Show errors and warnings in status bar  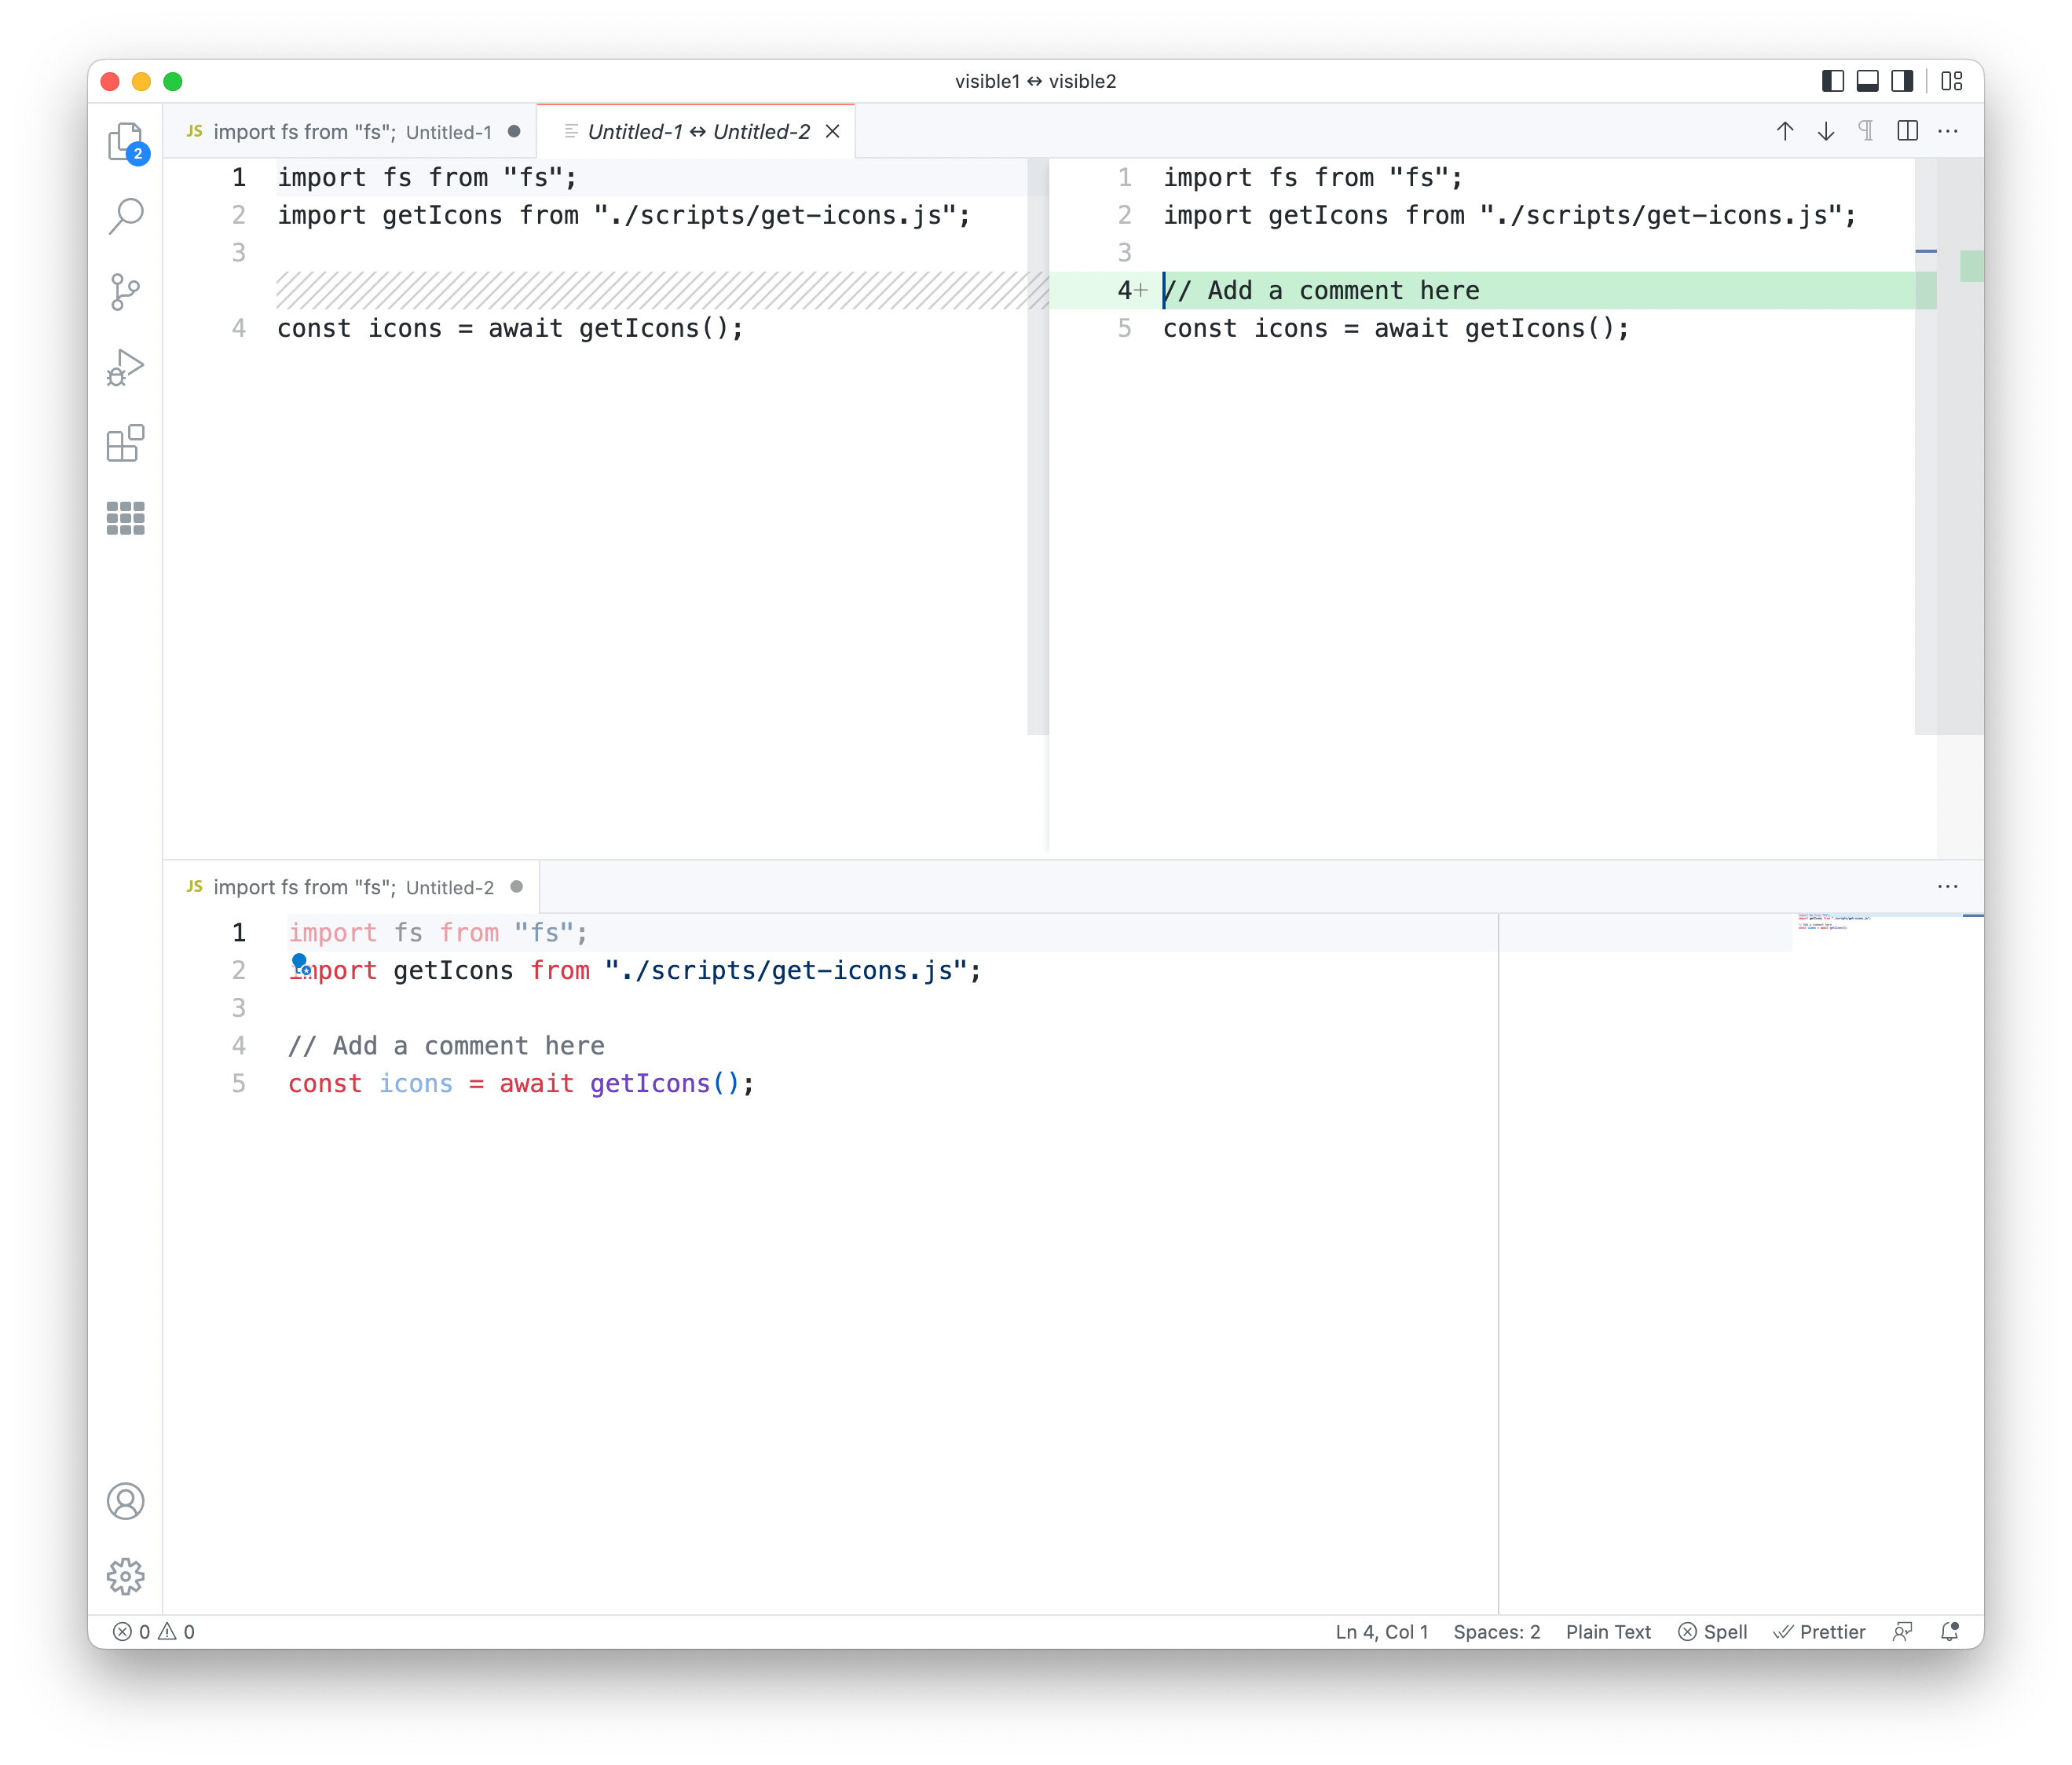point(154,1632)
